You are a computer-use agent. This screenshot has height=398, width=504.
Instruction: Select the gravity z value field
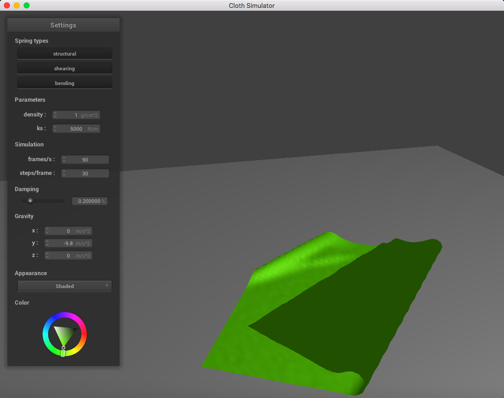pos(68,256)
